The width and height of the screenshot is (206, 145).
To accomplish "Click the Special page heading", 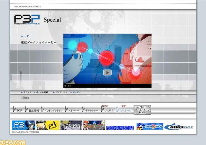I will (52, 20).
